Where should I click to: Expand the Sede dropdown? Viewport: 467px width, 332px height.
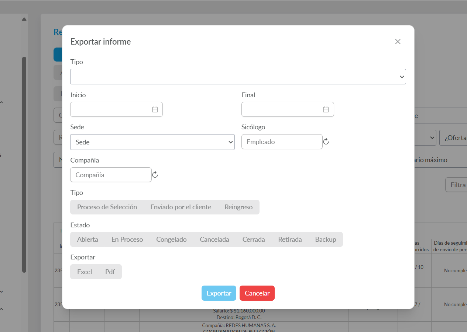[x=152, y=142]
